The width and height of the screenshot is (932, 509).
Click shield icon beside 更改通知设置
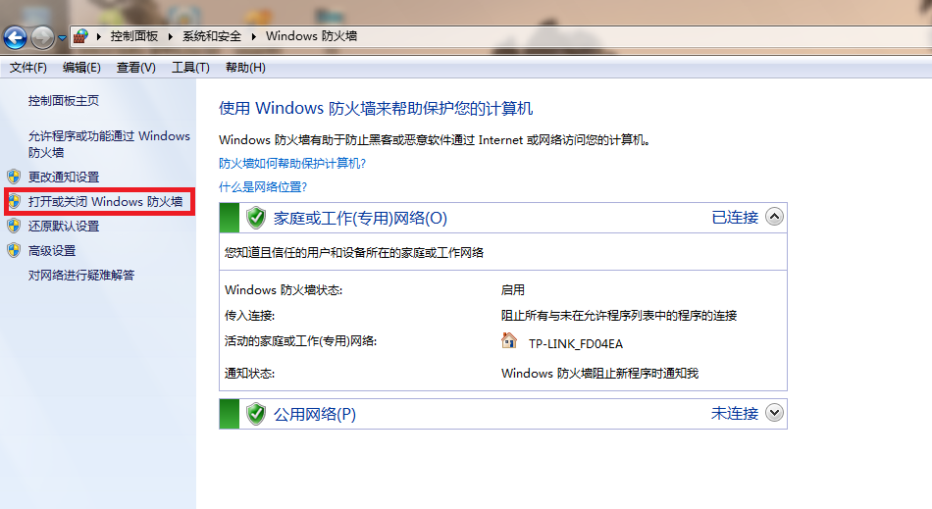pos(15,177)
